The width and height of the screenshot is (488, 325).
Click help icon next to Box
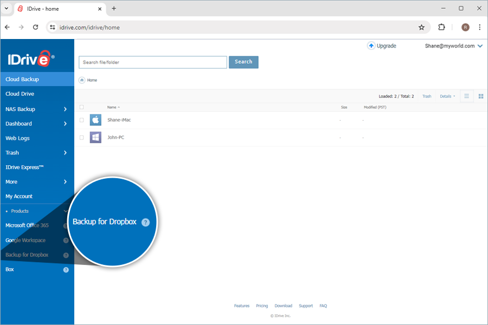(66, 270)
